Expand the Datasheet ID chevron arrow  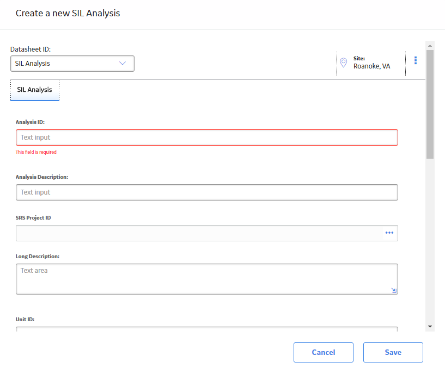click(123, 63)
